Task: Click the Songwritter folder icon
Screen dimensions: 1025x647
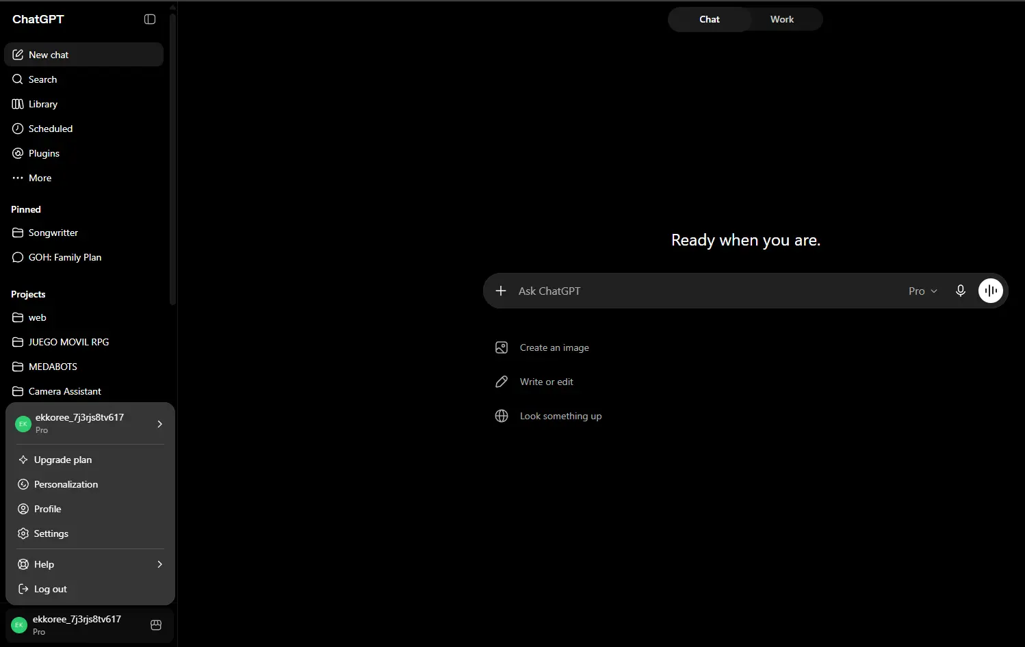Action: point(18,233)
